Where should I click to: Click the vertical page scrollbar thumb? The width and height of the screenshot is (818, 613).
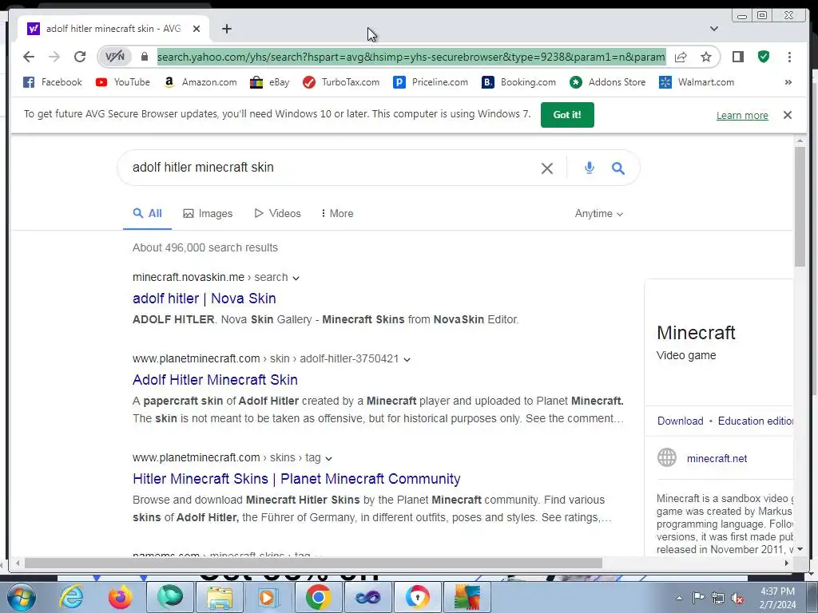click(800, 207)
